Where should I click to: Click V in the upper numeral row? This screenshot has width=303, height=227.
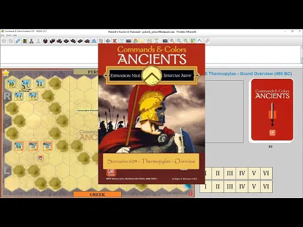coord(254,173)
